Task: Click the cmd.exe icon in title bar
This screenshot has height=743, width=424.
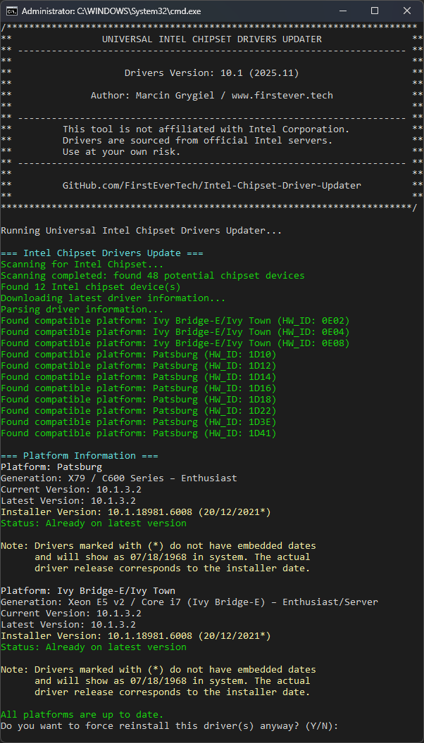Action: [11, 11]
